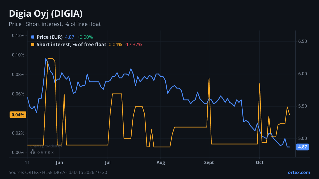
Task: Click the 6.50 right axis label
Action: [303, 41]
